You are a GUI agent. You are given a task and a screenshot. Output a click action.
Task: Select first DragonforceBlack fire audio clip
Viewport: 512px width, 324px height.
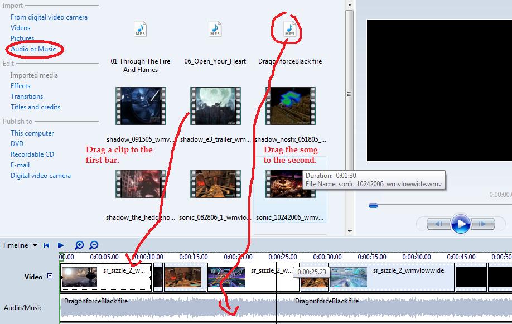click(x=168, y=307)
